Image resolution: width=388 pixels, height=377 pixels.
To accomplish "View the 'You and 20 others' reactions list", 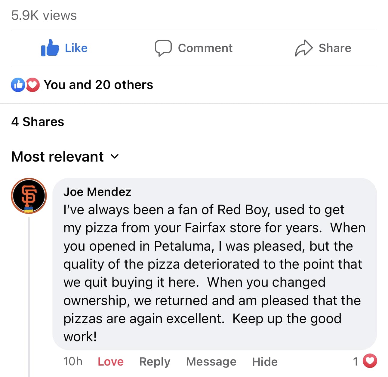I will coord(98,85).
